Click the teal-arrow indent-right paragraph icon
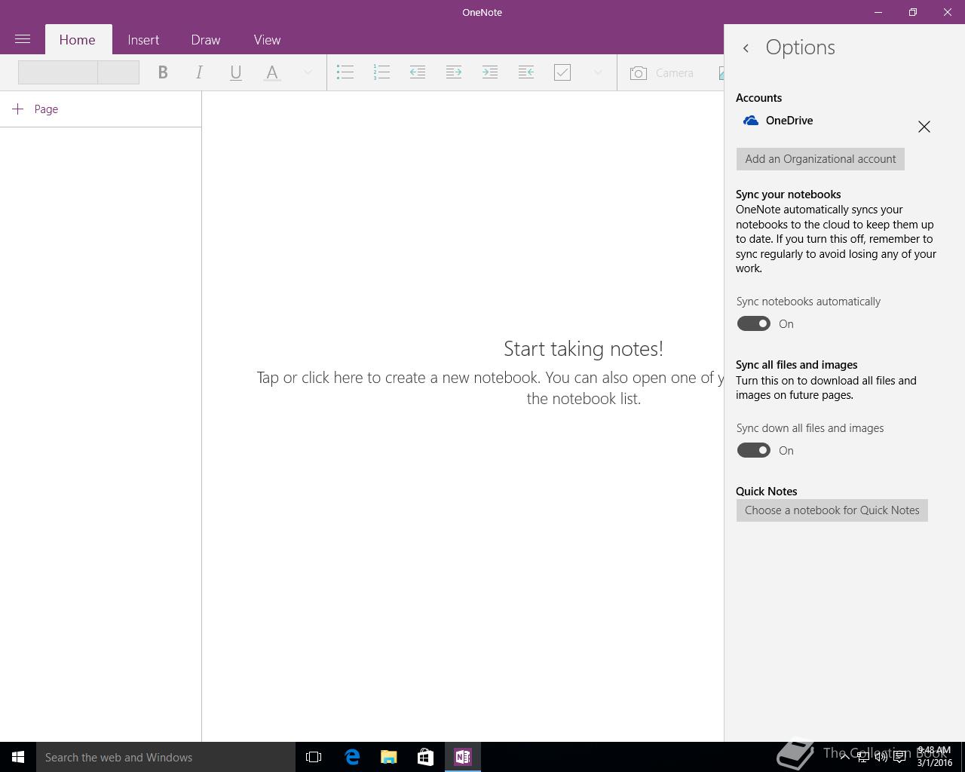965x772 pixels. click(490, 72)
